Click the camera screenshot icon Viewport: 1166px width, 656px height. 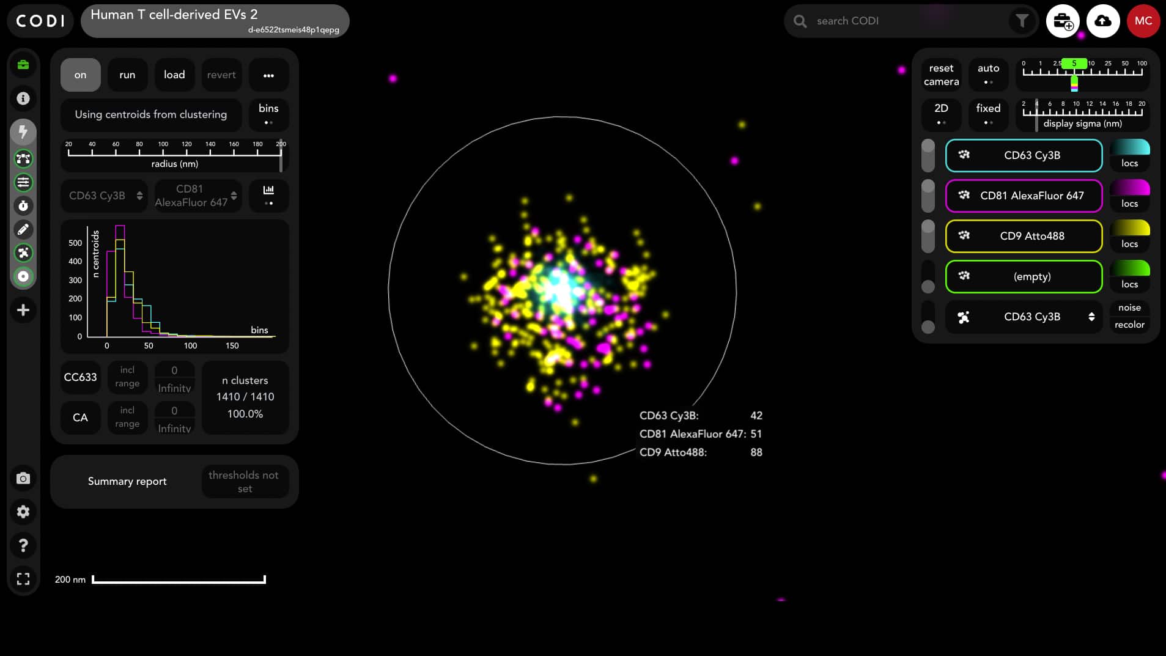coord(23,478)
